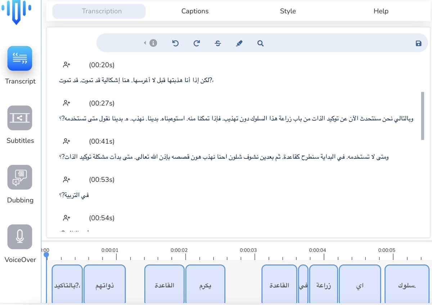The height and width of the screenshot is (305, 432).
Task: Click the info icon in toolbar
Action: coord(153,43)
